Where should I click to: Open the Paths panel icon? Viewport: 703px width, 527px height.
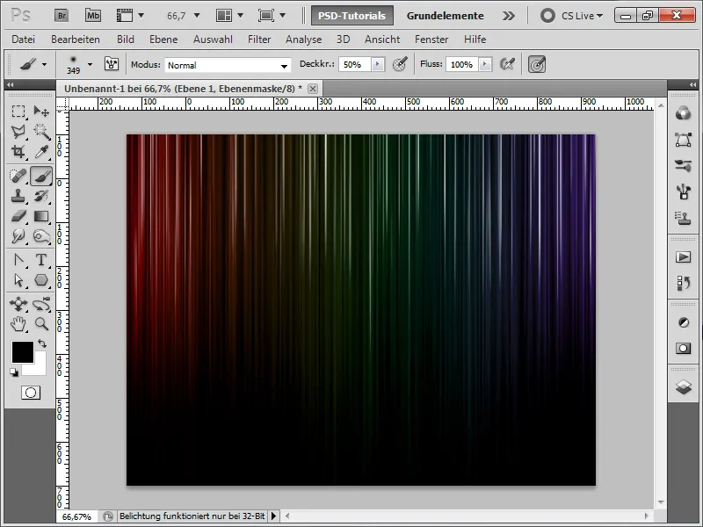pyautogui.click(x=683, y=140)
